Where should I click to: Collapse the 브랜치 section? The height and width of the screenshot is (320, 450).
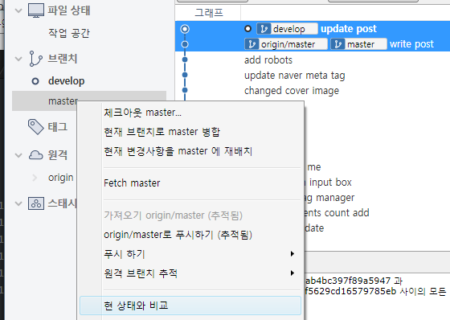(18, 59)
